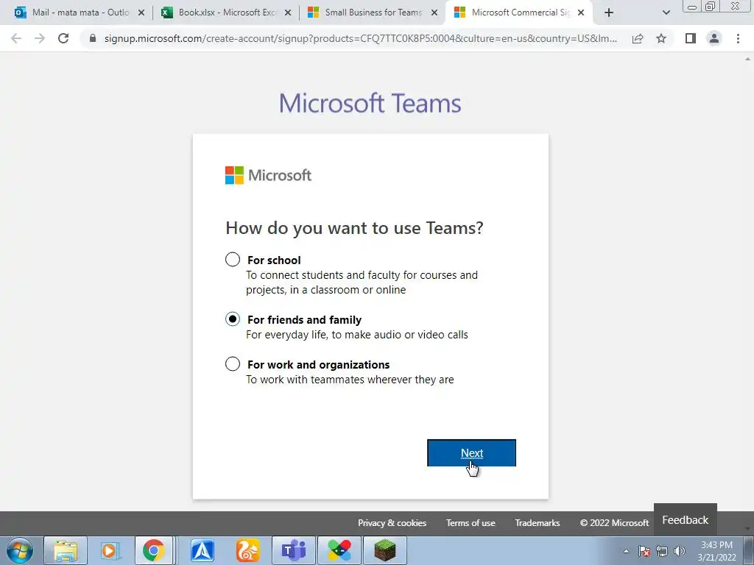Open the tab search dropdown arrow
This screenshot has height=565, width=754.
666,13
